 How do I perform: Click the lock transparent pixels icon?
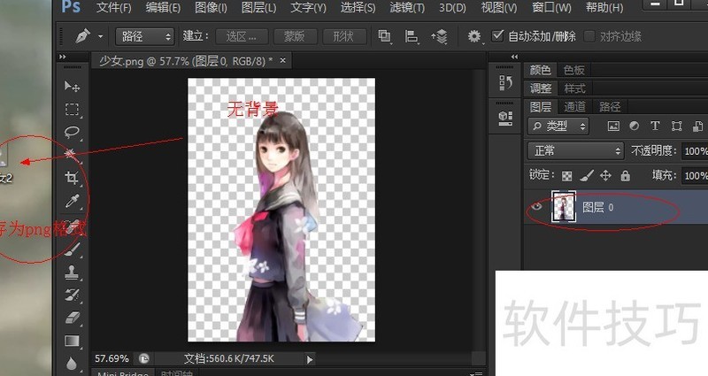[x=566, y=175]
